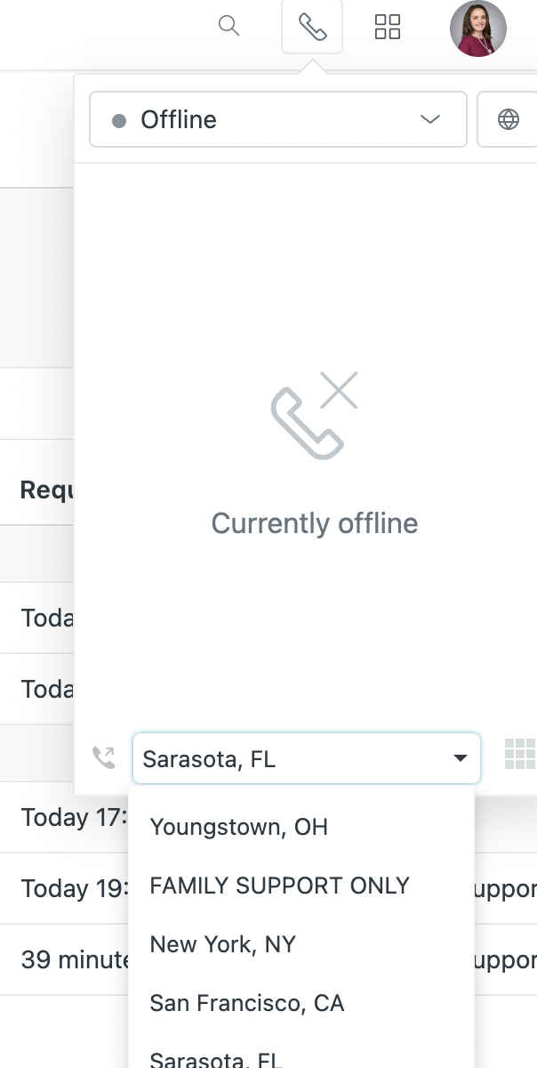Choose the FAMILY SUPPORT ONLY option

pos(279,886)
